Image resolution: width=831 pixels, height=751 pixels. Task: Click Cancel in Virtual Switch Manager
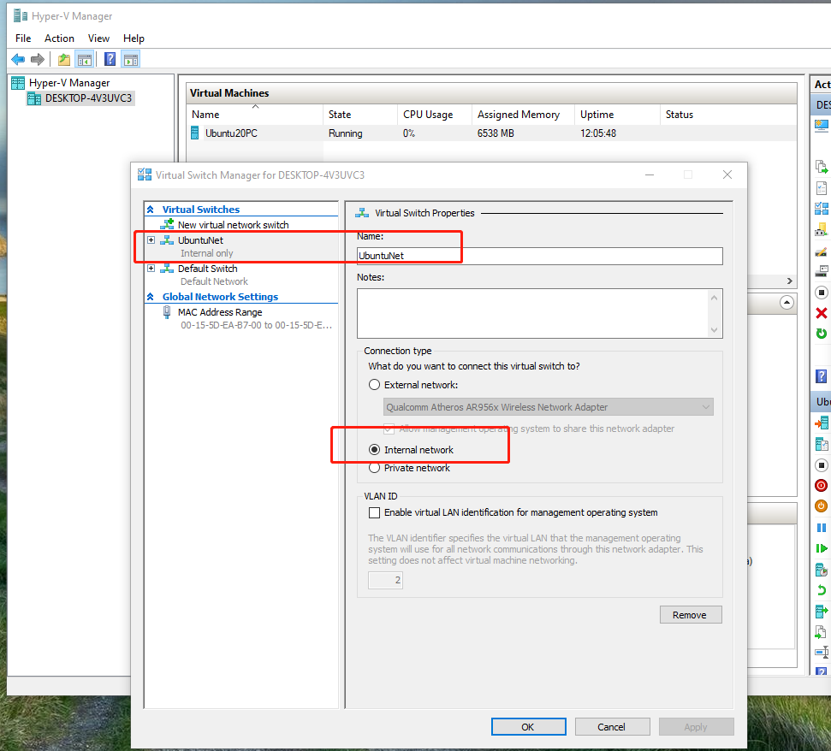pyautogui.click(x=612, y=727)
